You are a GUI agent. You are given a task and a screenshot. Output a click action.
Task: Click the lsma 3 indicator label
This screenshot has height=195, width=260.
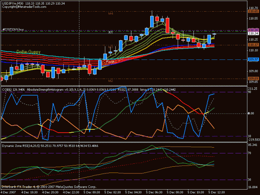coord(145,90)
